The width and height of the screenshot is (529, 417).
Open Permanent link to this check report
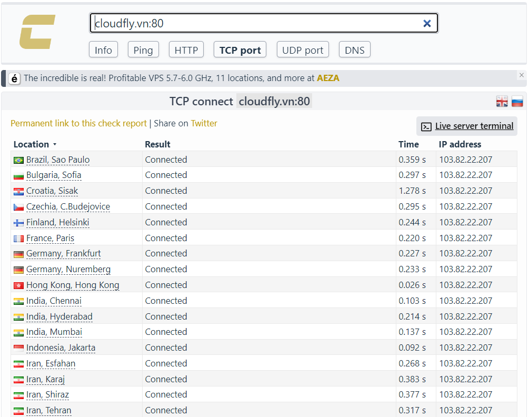(x=78, y=124)
